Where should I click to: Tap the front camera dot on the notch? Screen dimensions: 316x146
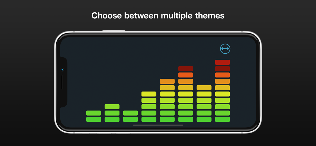tap(62, 70)
